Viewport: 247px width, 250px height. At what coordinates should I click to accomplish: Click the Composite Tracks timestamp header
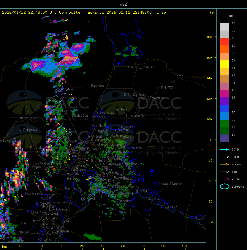tap(84, 12)
